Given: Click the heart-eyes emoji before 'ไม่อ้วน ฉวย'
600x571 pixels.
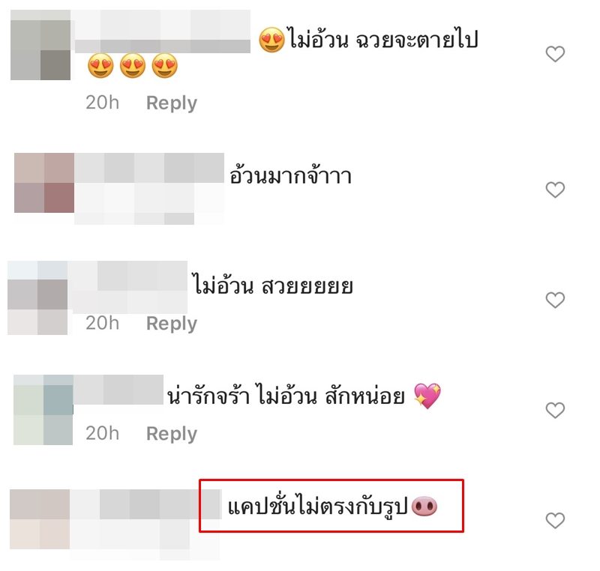Looking at the screenshot, I should point(271,40).
